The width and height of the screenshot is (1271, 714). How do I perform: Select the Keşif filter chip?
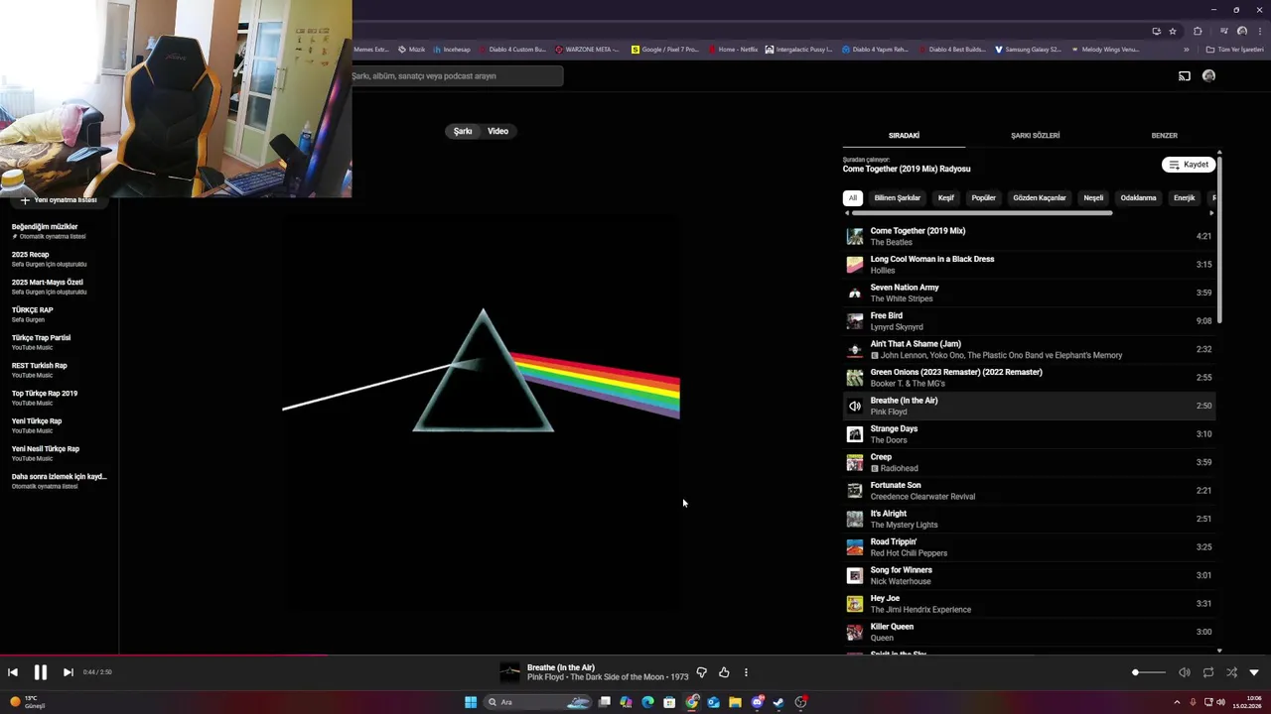point(946,198)
